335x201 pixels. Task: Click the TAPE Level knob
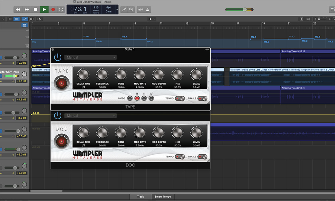point(196,75)
